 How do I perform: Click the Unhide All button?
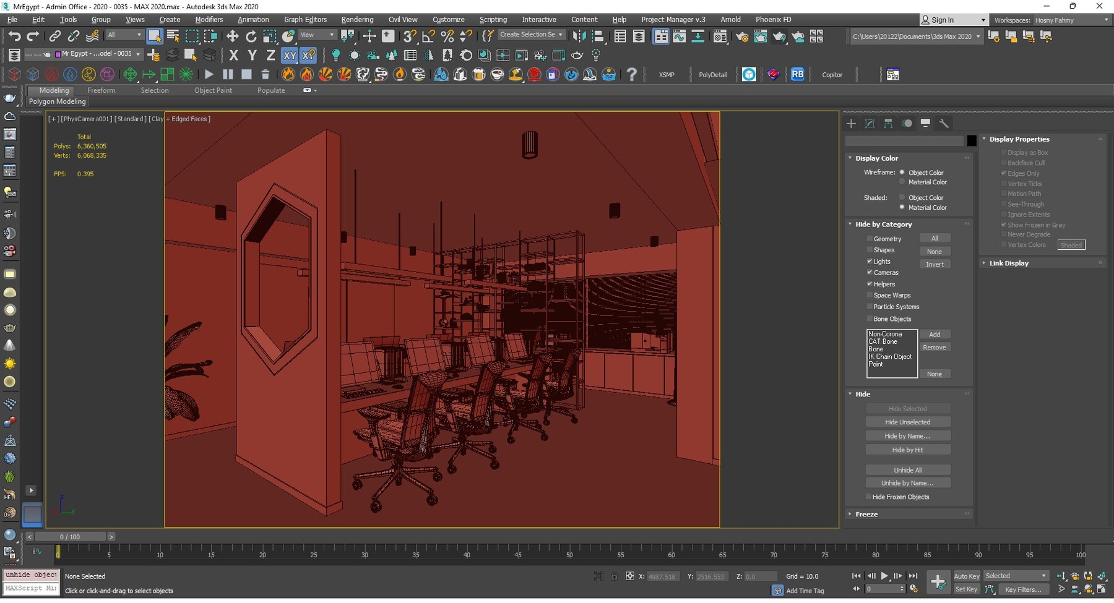tap(908, 470)
